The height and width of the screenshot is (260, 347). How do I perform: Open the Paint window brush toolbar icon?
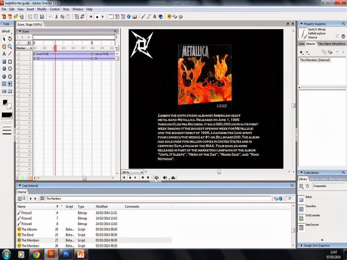(143, 17)
